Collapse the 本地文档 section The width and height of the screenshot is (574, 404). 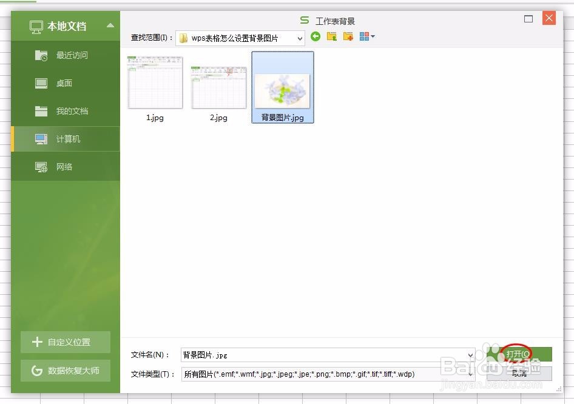click(x=110, y=25)
